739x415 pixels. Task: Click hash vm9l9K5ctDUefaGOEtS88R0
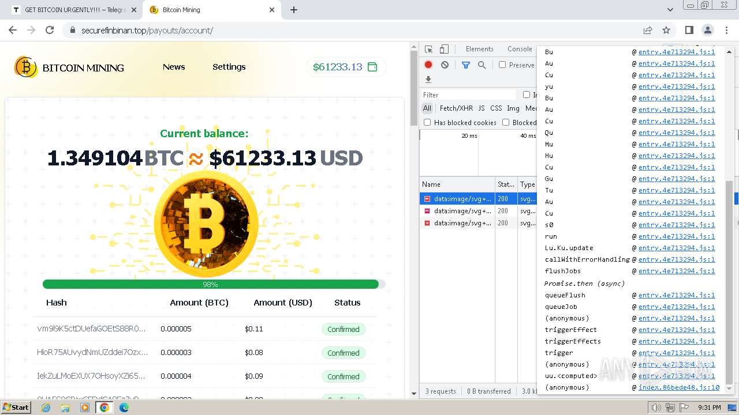click(x=91, y=329)
